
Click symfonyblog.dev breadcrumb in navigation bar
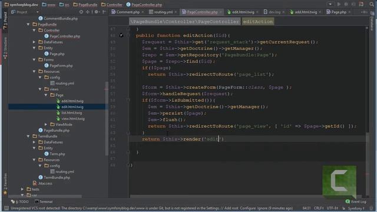(21, 4)
